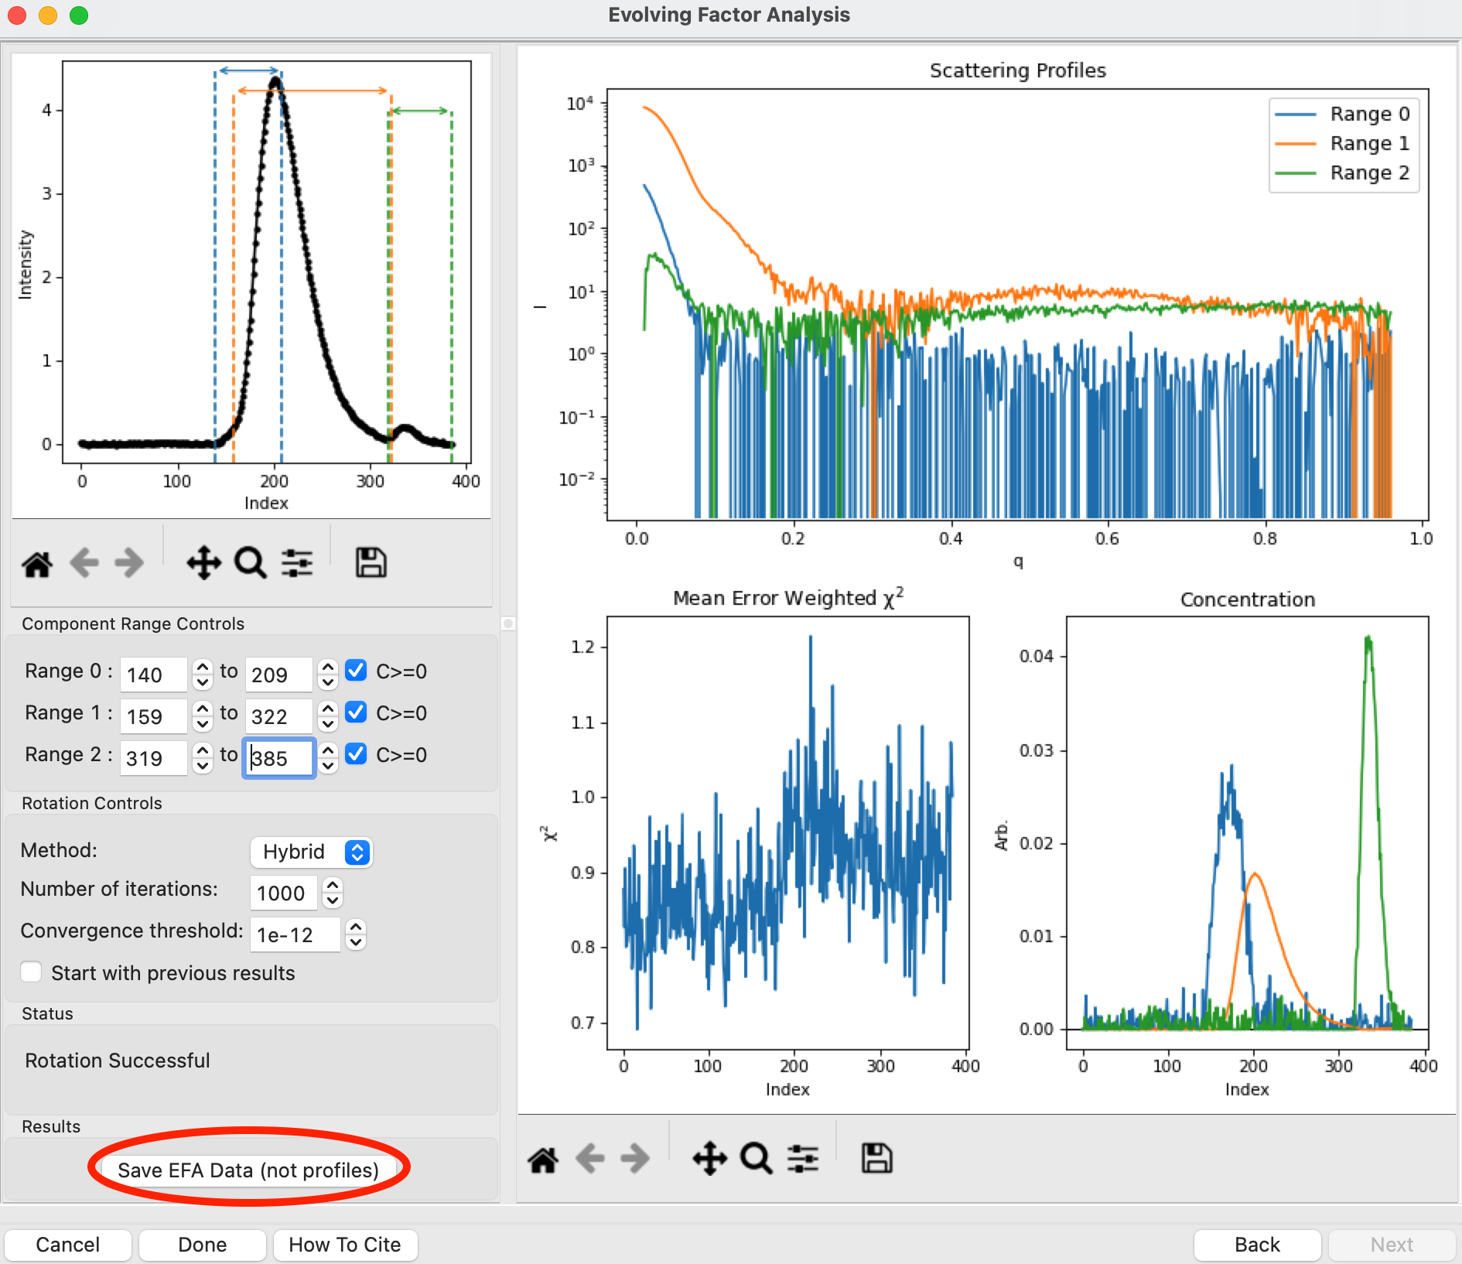This screenshot has width=1462, height=1264.
Task: Activate zoom magnifier in left plot toolbar
Action: tap(250, 563)
